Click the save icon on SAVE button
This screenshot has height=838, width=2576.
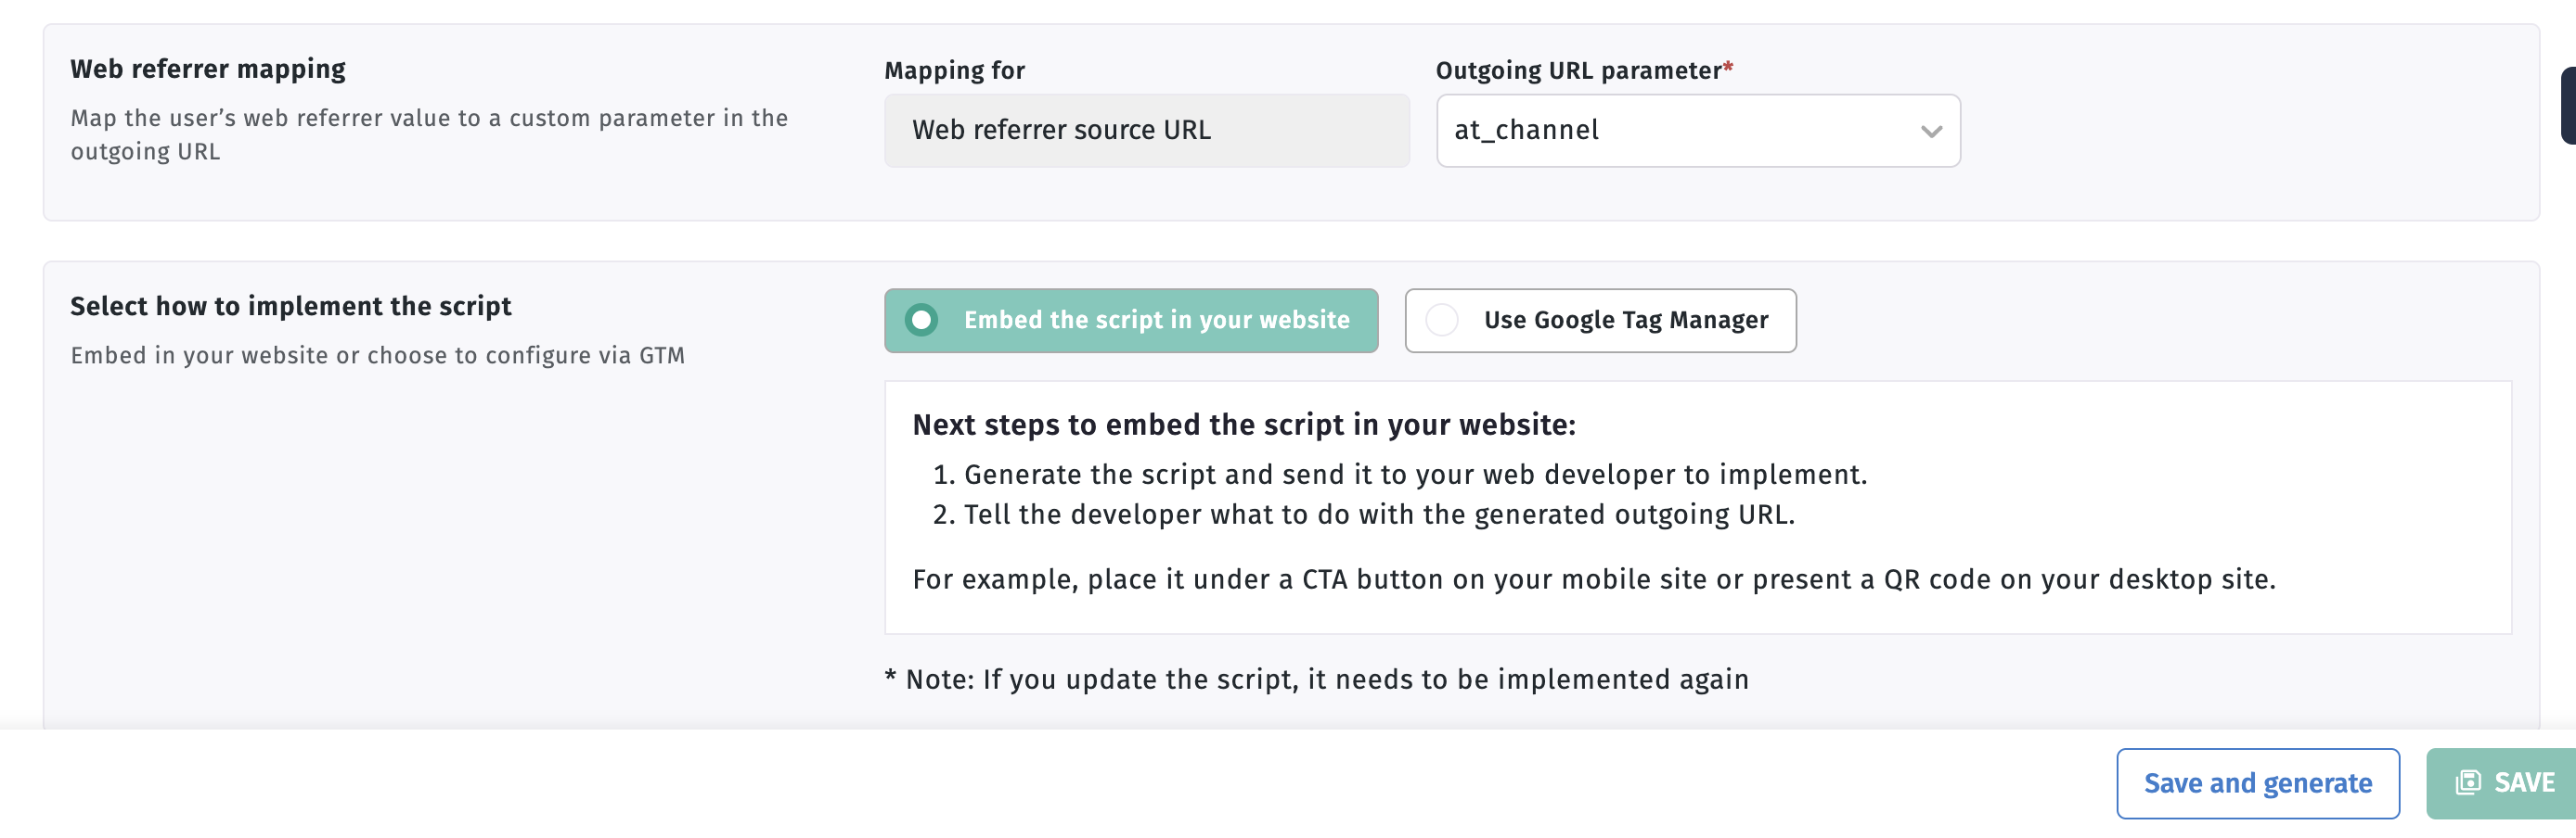click(x=2468, y=782)
